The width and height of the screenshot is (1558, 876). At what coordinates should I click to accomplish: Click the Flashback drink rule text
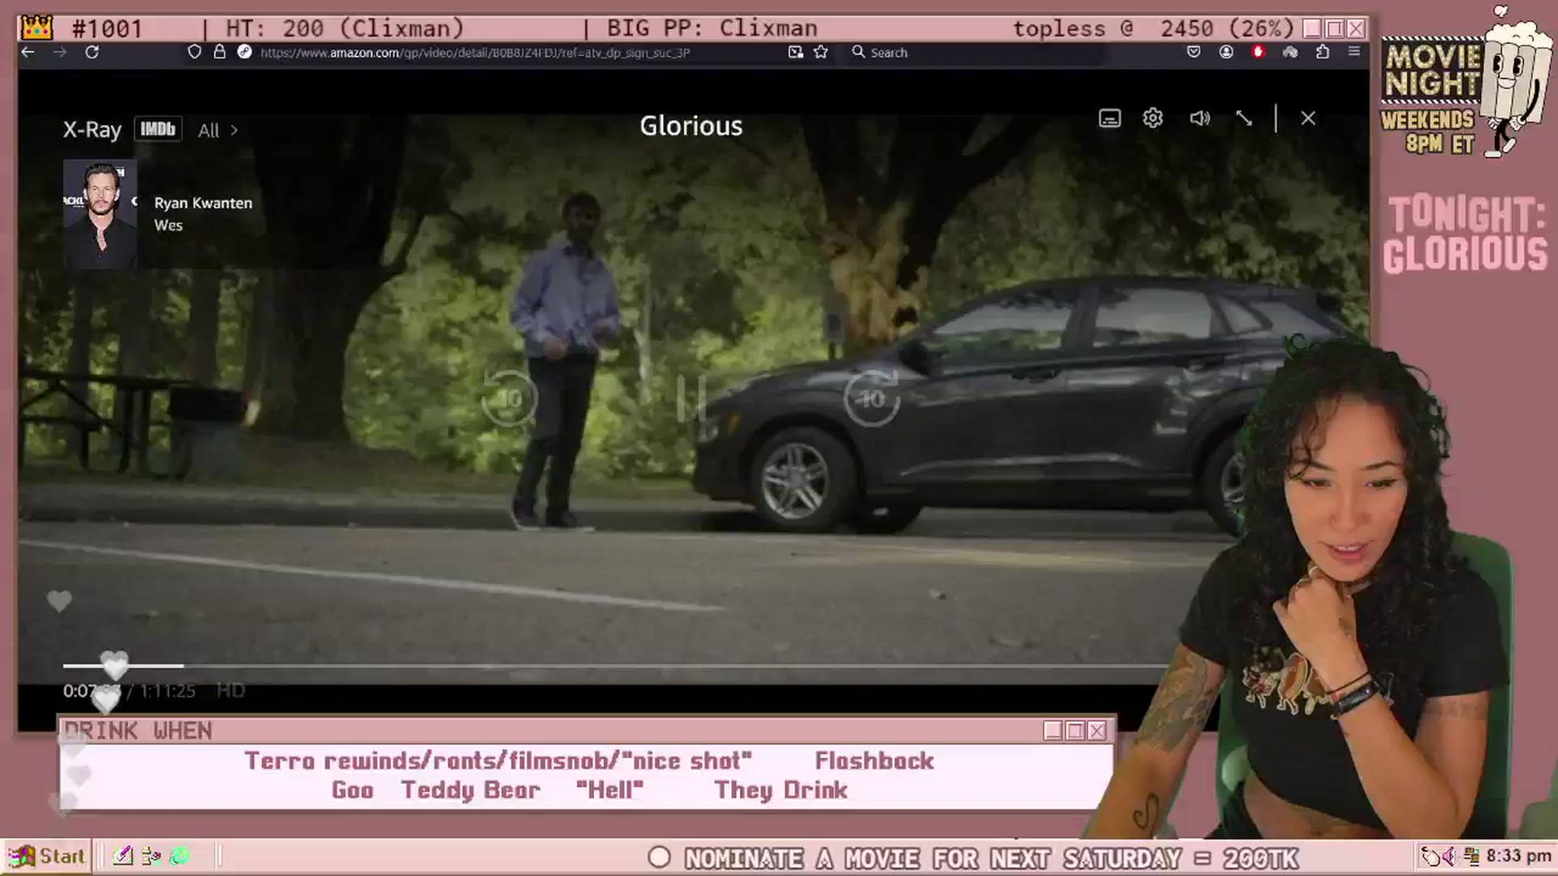coord(874,761)
